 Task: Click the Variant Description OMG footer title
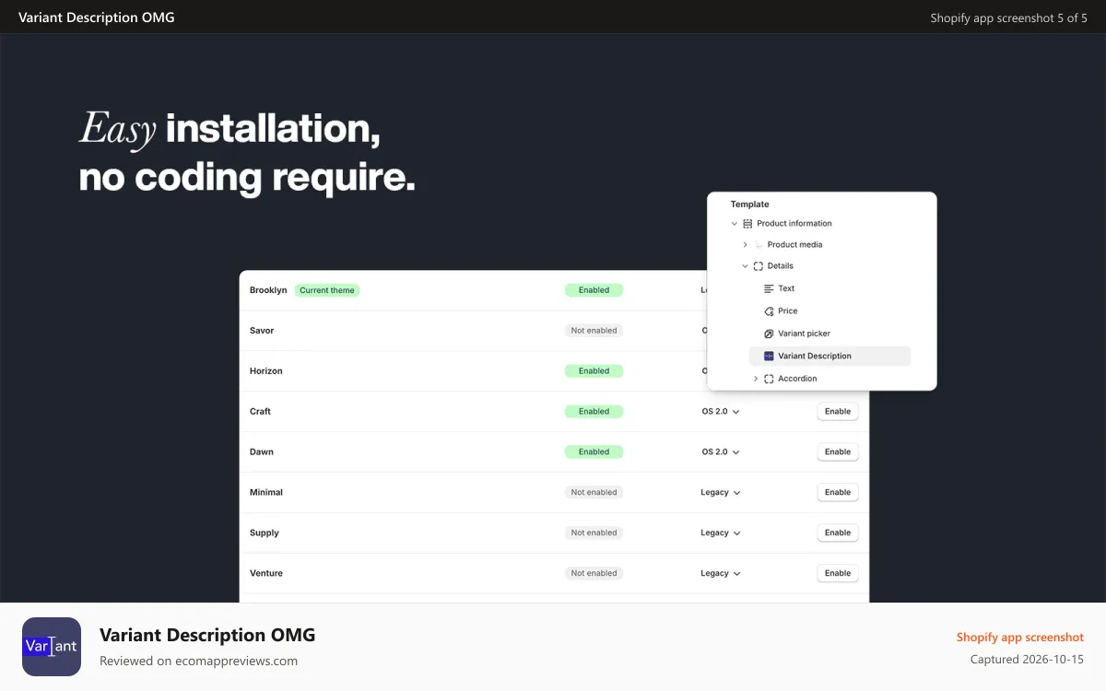[x=207, y=635]
